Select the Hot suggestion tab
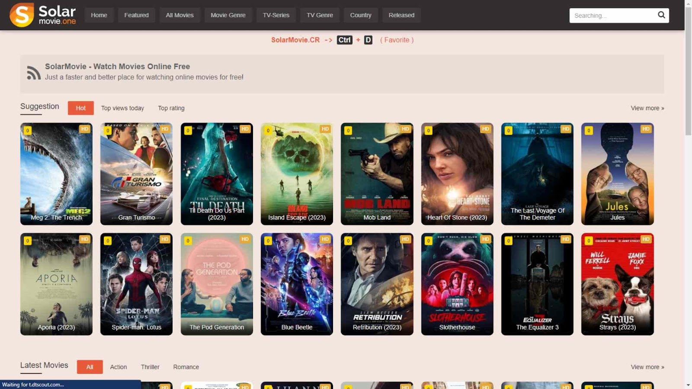This screenshot has width=692, height=389. click(x=81, y=108)
